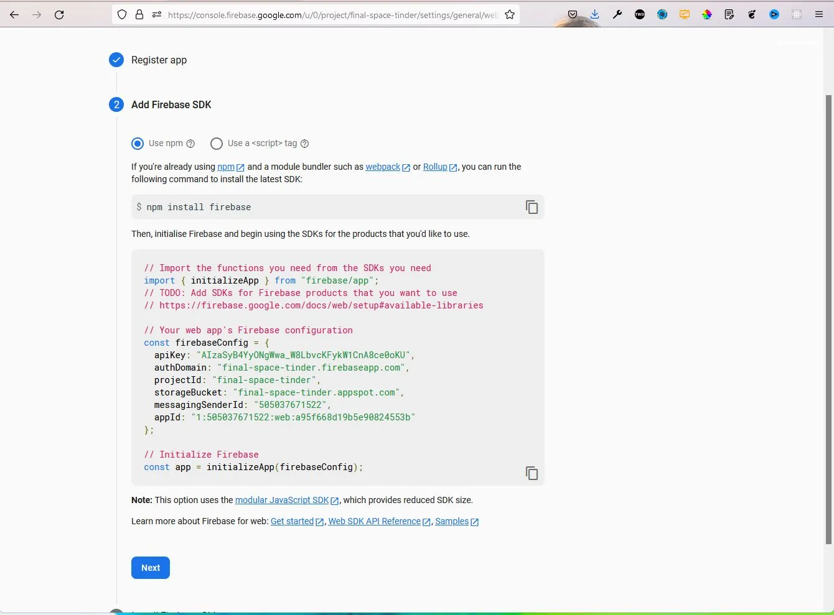Open help for Use npm option
Screen dimensions: 834x615
tap(190, 144)
